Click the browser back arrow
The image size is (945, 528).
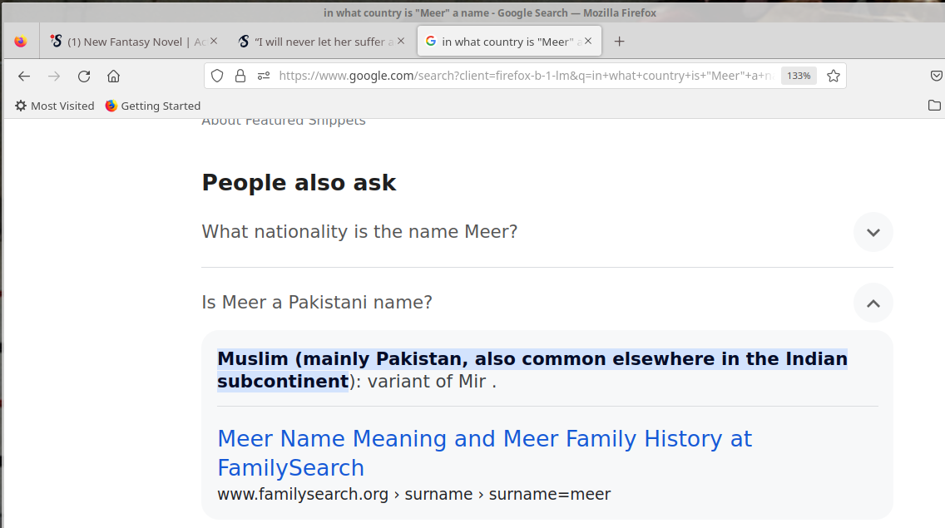[x=24, y=76]
